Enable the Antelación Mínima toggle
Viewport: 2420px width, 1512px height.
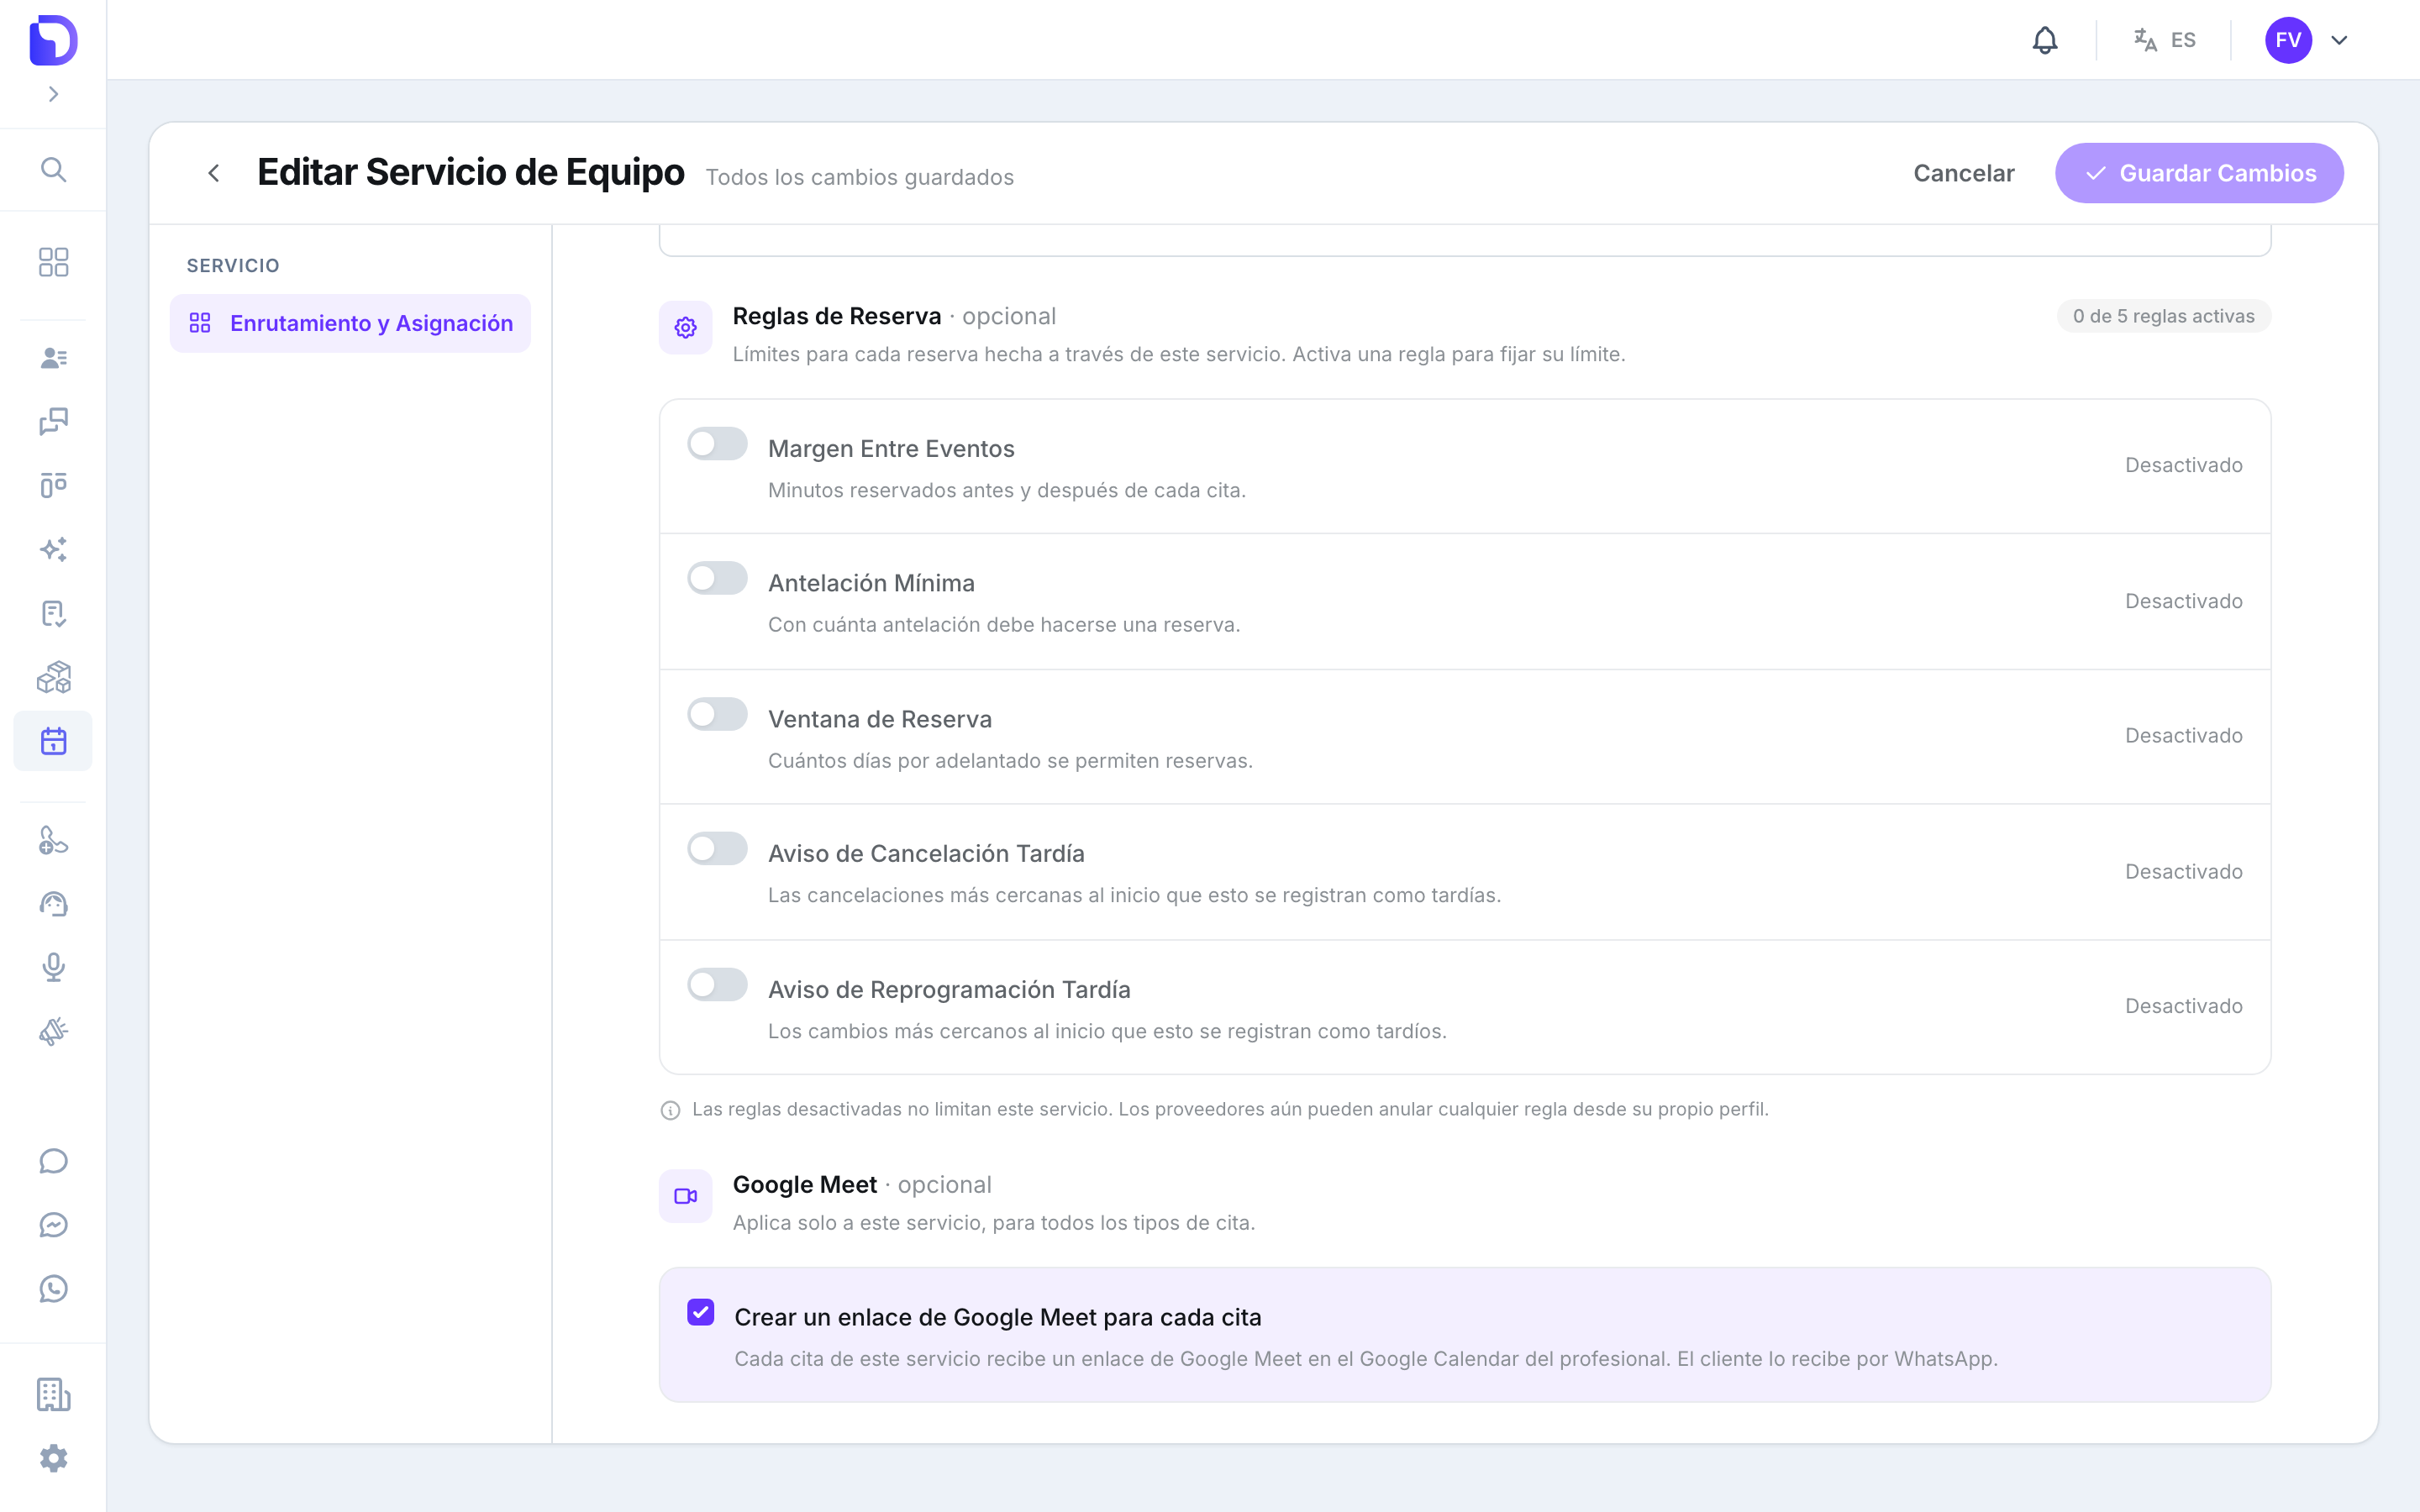717,578
